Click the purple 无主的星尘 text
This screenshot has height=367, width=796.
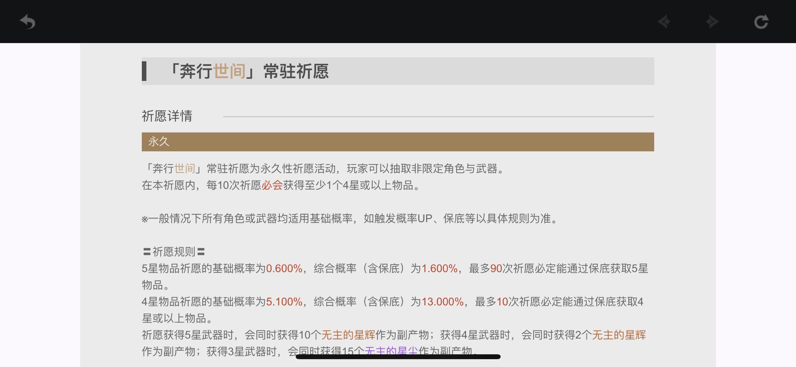coord(391,351)
